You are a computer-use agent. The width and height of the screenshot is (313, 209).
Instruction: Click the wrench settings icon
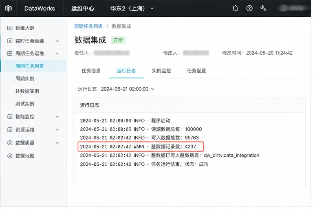click(263, 8)
